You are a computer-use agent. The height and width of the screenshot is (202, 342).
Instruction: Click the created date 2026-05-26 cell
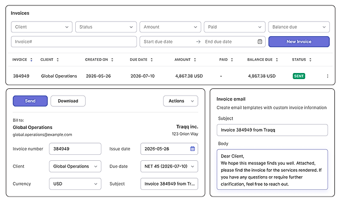click(98, 76)
